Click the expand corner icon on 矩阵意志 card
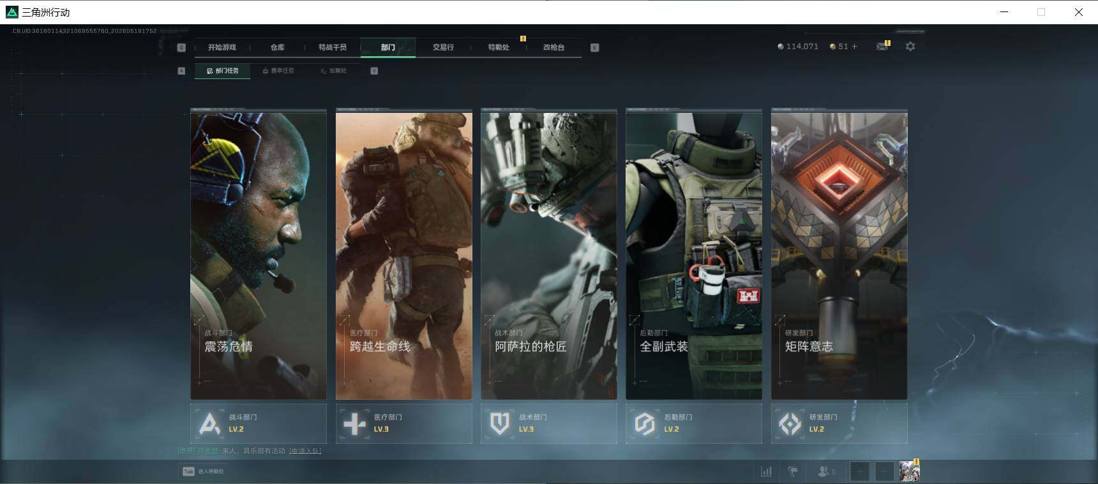 pos(780,319)
